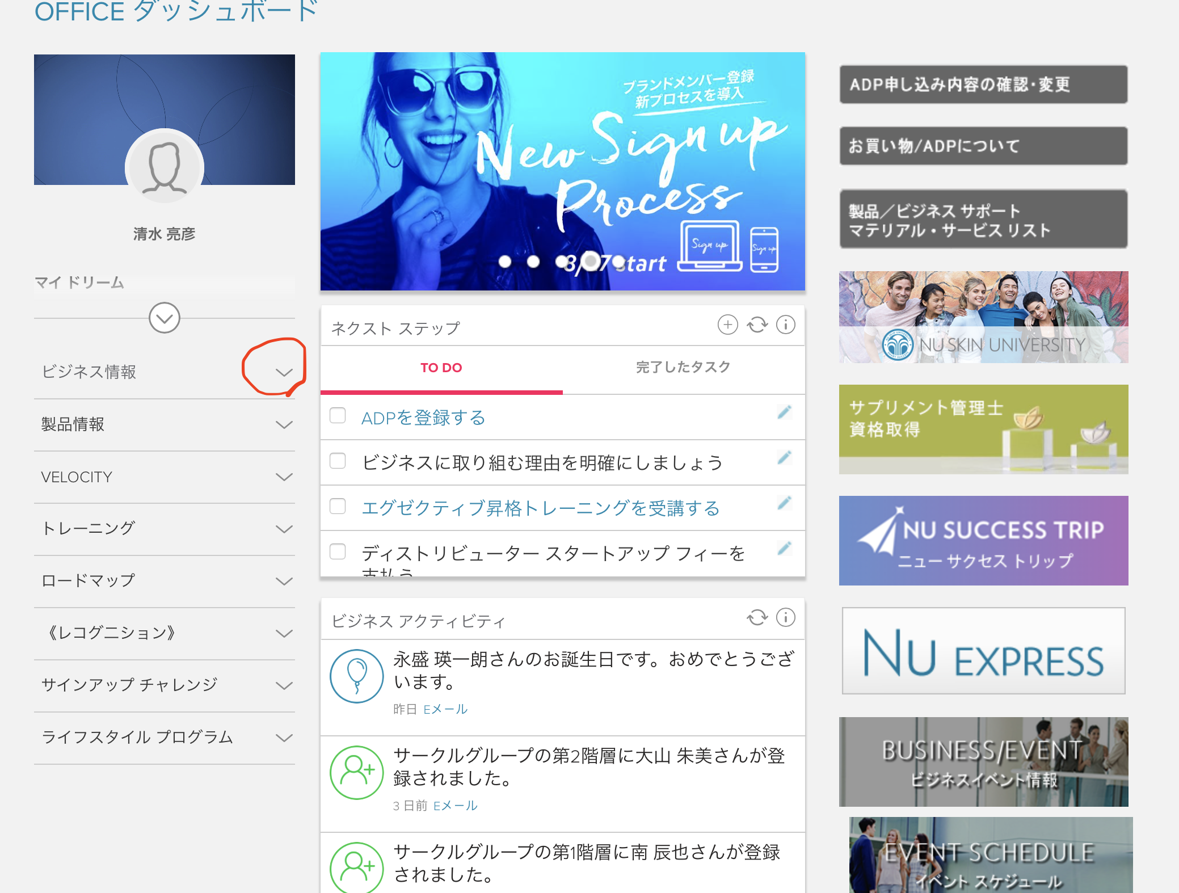Click Eメール link under birthday notice
1179x893 pixels.
[x=445, y=709]
